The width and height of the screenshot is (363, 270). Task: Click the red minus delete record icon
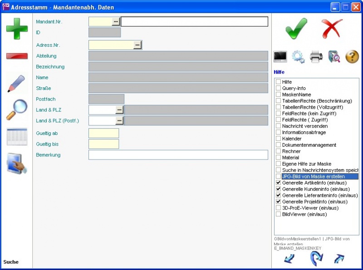click(x=17, y=56)
